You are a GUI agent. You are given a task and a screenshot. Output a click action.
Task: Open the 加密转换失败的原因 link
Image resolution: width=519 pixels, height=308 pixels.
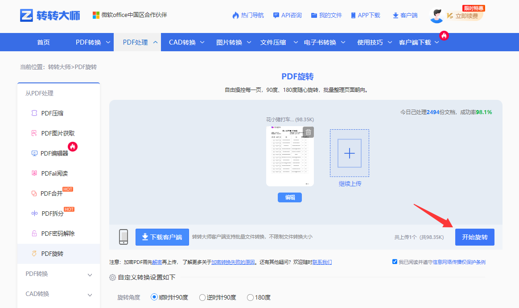(x=233, y=262)
